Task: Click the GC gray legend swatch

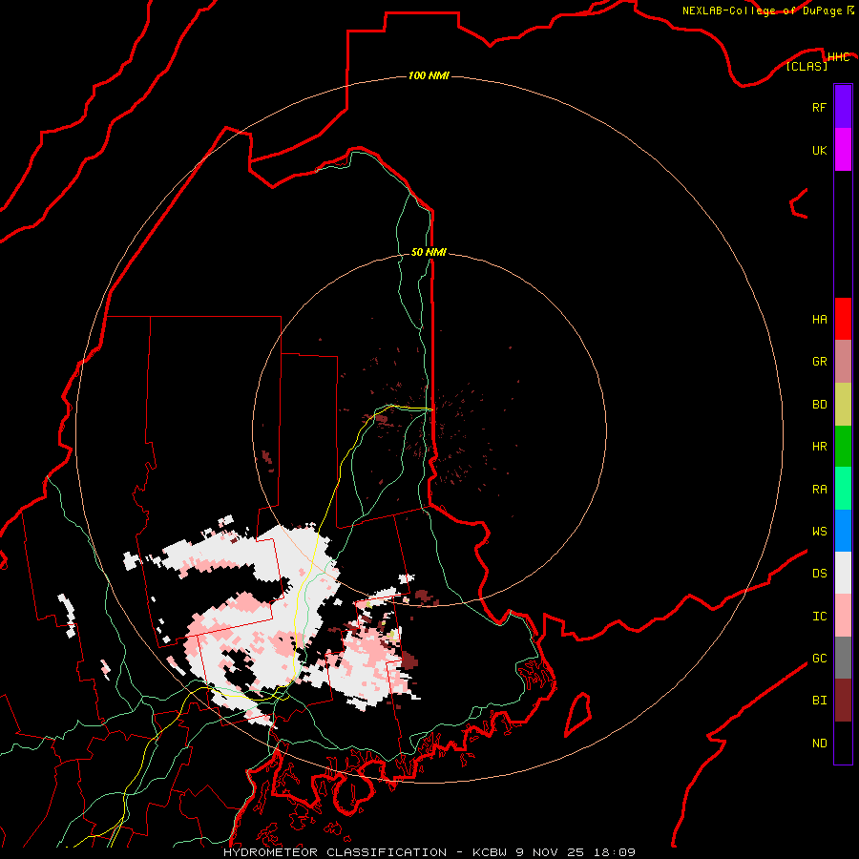Action: click(x=843, y=658)
